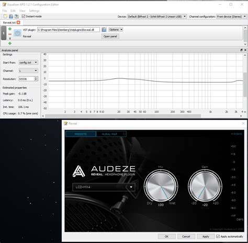Close the Analysis panel
This screenshot has width=248, height=243.
click(245, 50)
